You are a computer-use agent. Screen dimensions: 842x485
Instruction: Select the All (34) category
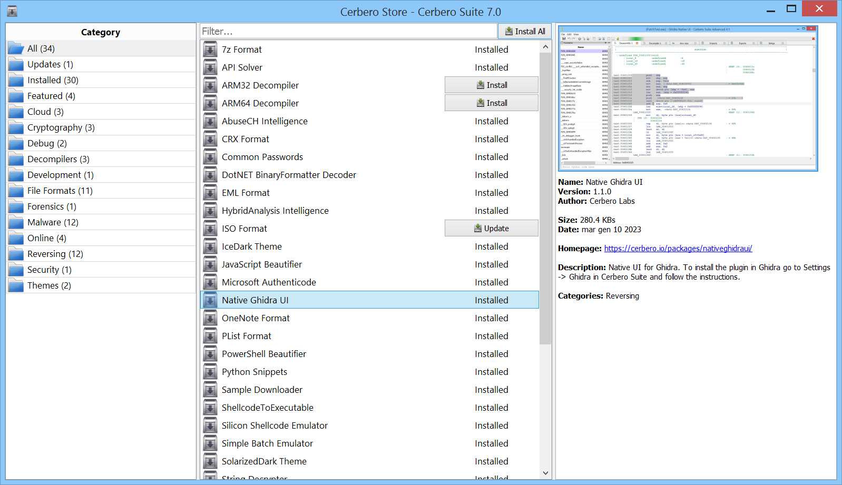coord(101,48)
